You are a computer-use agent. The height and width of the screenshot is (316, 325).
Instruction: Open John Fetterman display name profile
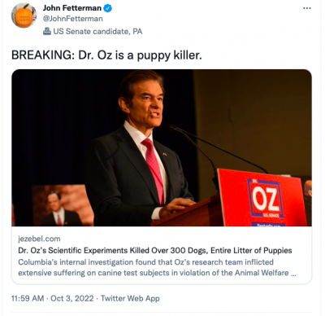click(72, 8)
